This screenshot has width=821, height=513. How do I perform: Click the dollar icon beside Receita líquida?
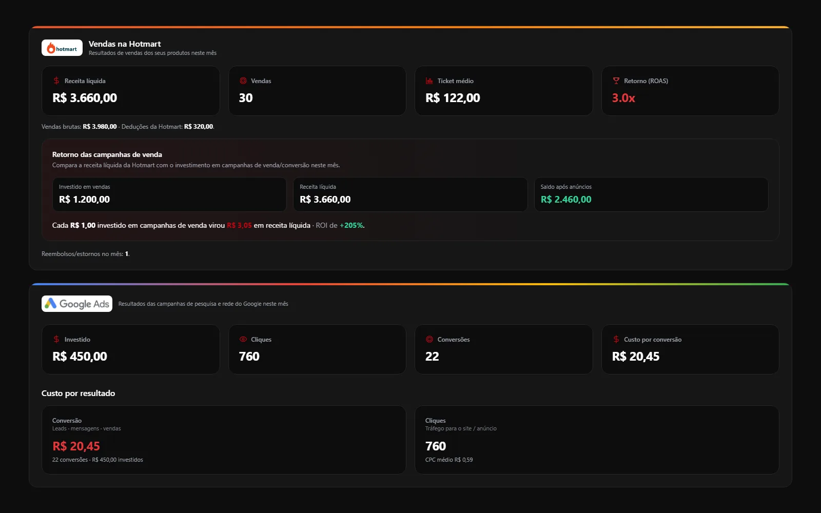[x=56, y=81]
